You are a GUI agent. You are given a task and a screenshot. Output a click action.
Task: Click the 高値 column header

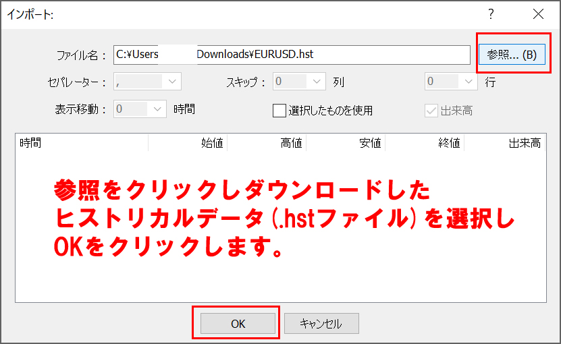pos(267,143)
